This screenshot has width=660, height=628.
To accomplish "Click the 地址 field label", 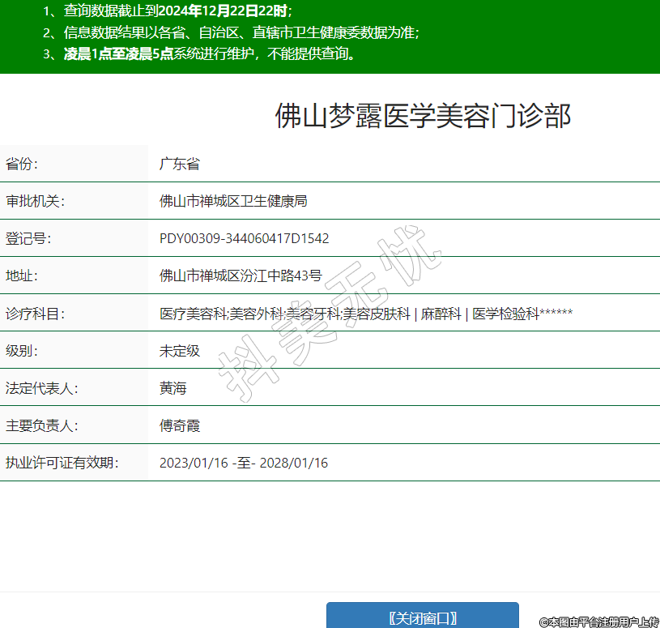I will click(22, 276).
